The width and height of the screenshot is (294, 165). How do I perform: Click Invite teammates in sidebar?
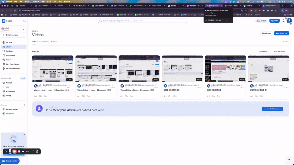coord(12,35)
